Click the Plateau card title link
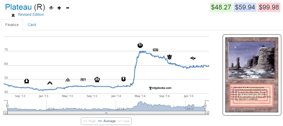This screenshot has height=126, width=283. click(18, 7)
